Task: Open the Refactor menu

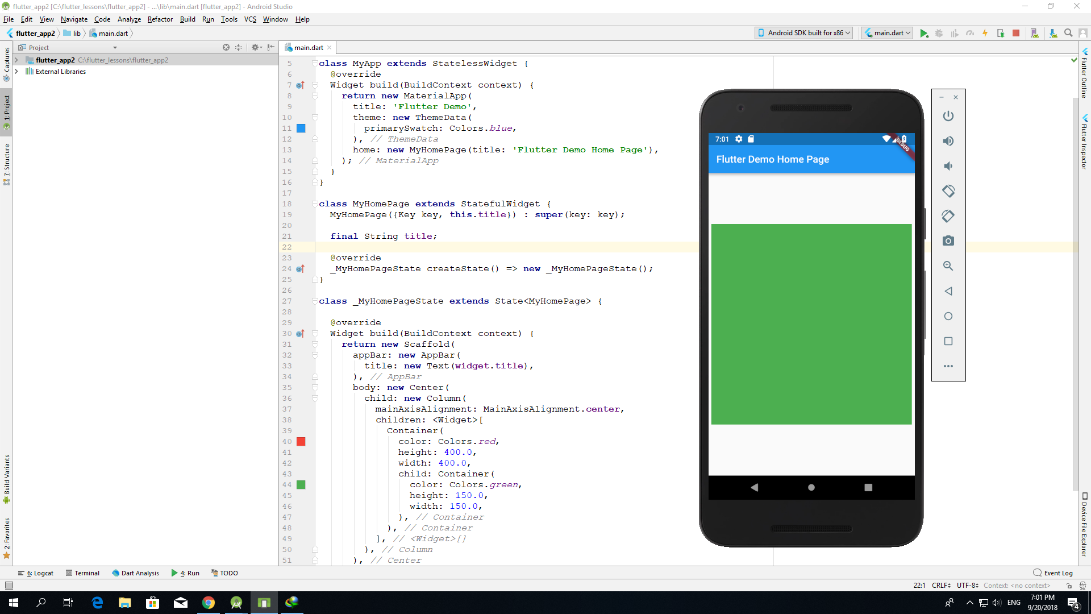Action: tap(160, 19)
